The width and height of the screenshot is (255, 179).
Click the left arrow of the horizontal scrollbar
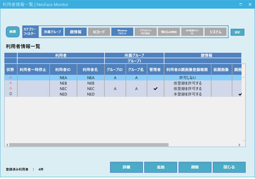[7, 145]
